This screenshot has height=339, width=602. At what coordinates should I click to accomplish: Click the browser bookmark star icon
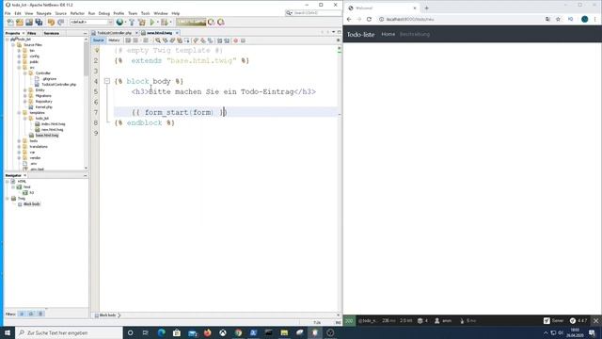[558, 19]
